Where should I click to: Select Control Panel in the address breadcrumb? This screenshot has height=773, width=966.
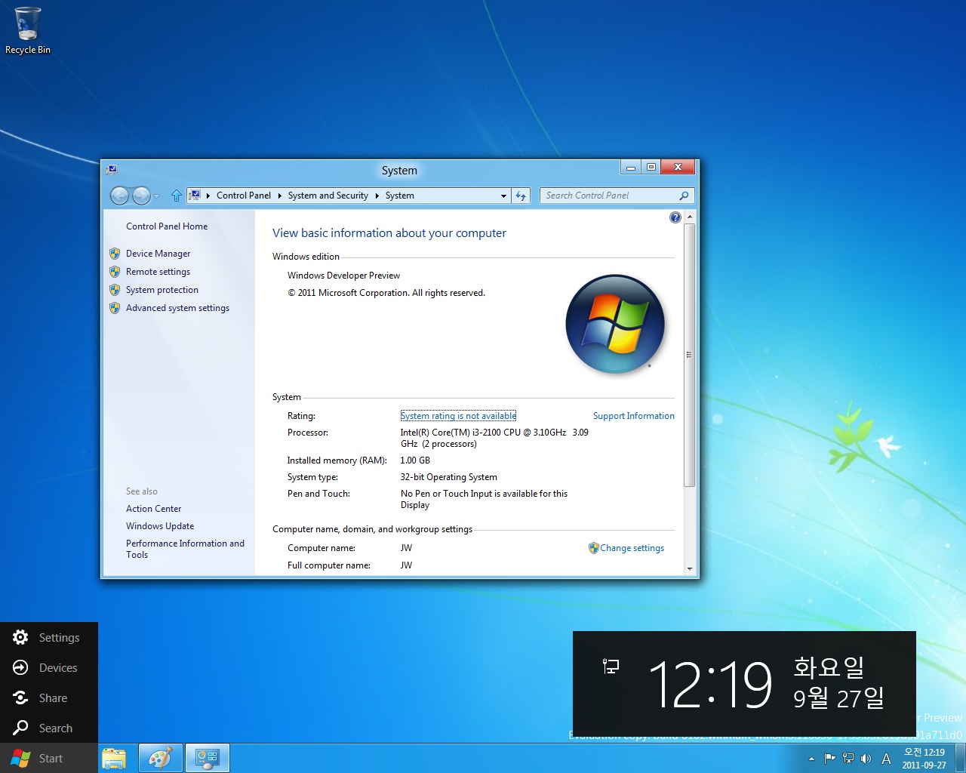point(244,196)
